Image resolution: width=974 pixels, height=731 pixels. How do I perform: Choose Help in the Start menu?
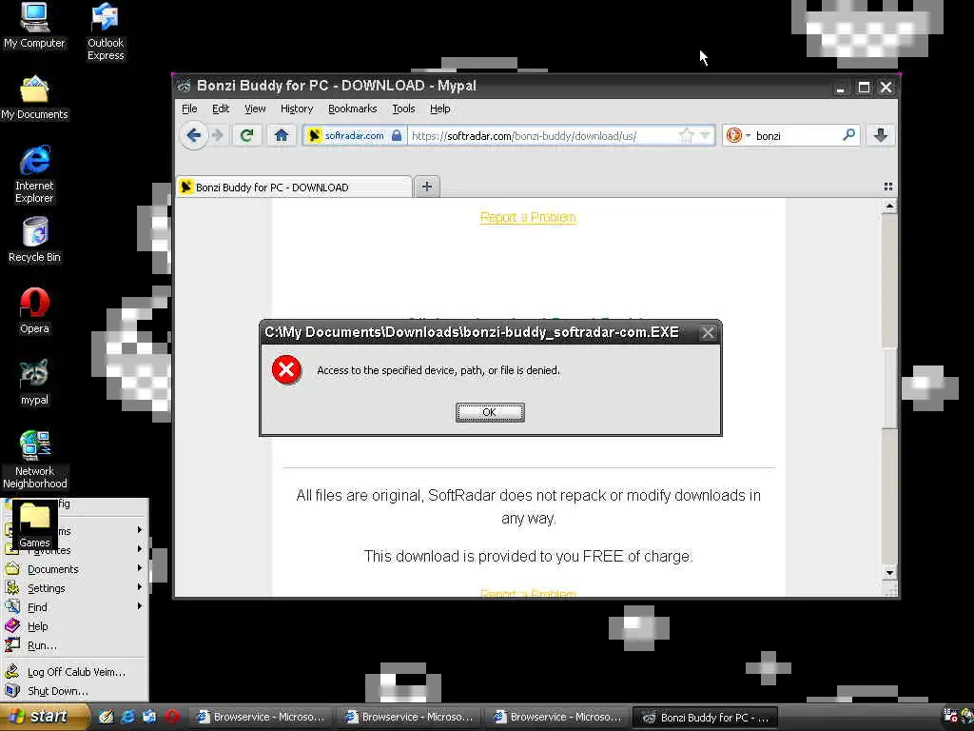[x=74, y=626]
